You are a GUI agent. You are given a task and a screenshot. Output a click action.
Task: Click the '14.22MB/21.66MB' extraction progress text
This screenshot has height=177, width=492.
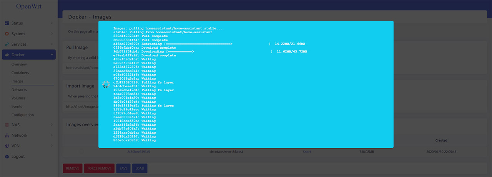pyautogui.click(x=290, y=44)
